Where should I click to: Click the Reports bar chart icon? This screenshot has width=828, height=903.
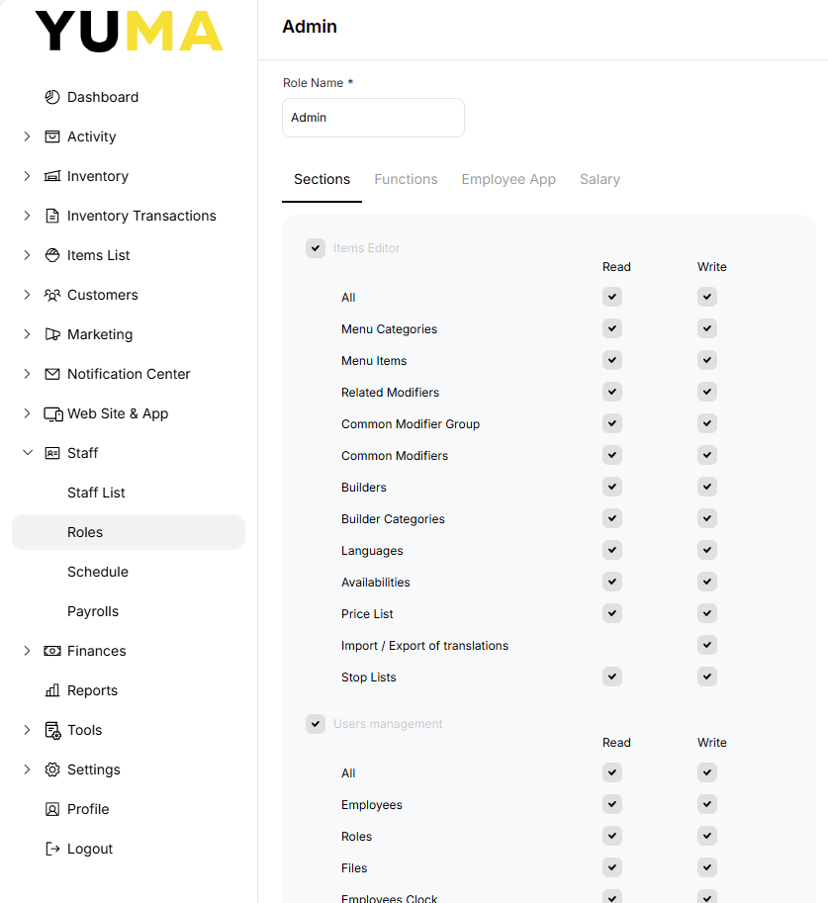coord(52,690)
